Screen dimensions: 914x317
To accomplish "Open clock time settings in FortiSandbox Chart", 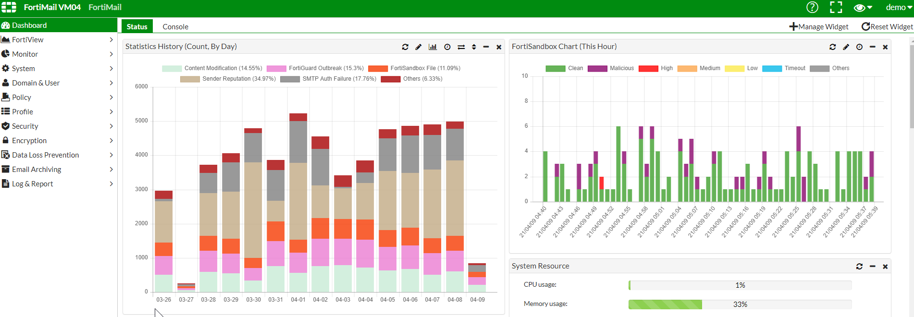I will [x=859, y=47].
